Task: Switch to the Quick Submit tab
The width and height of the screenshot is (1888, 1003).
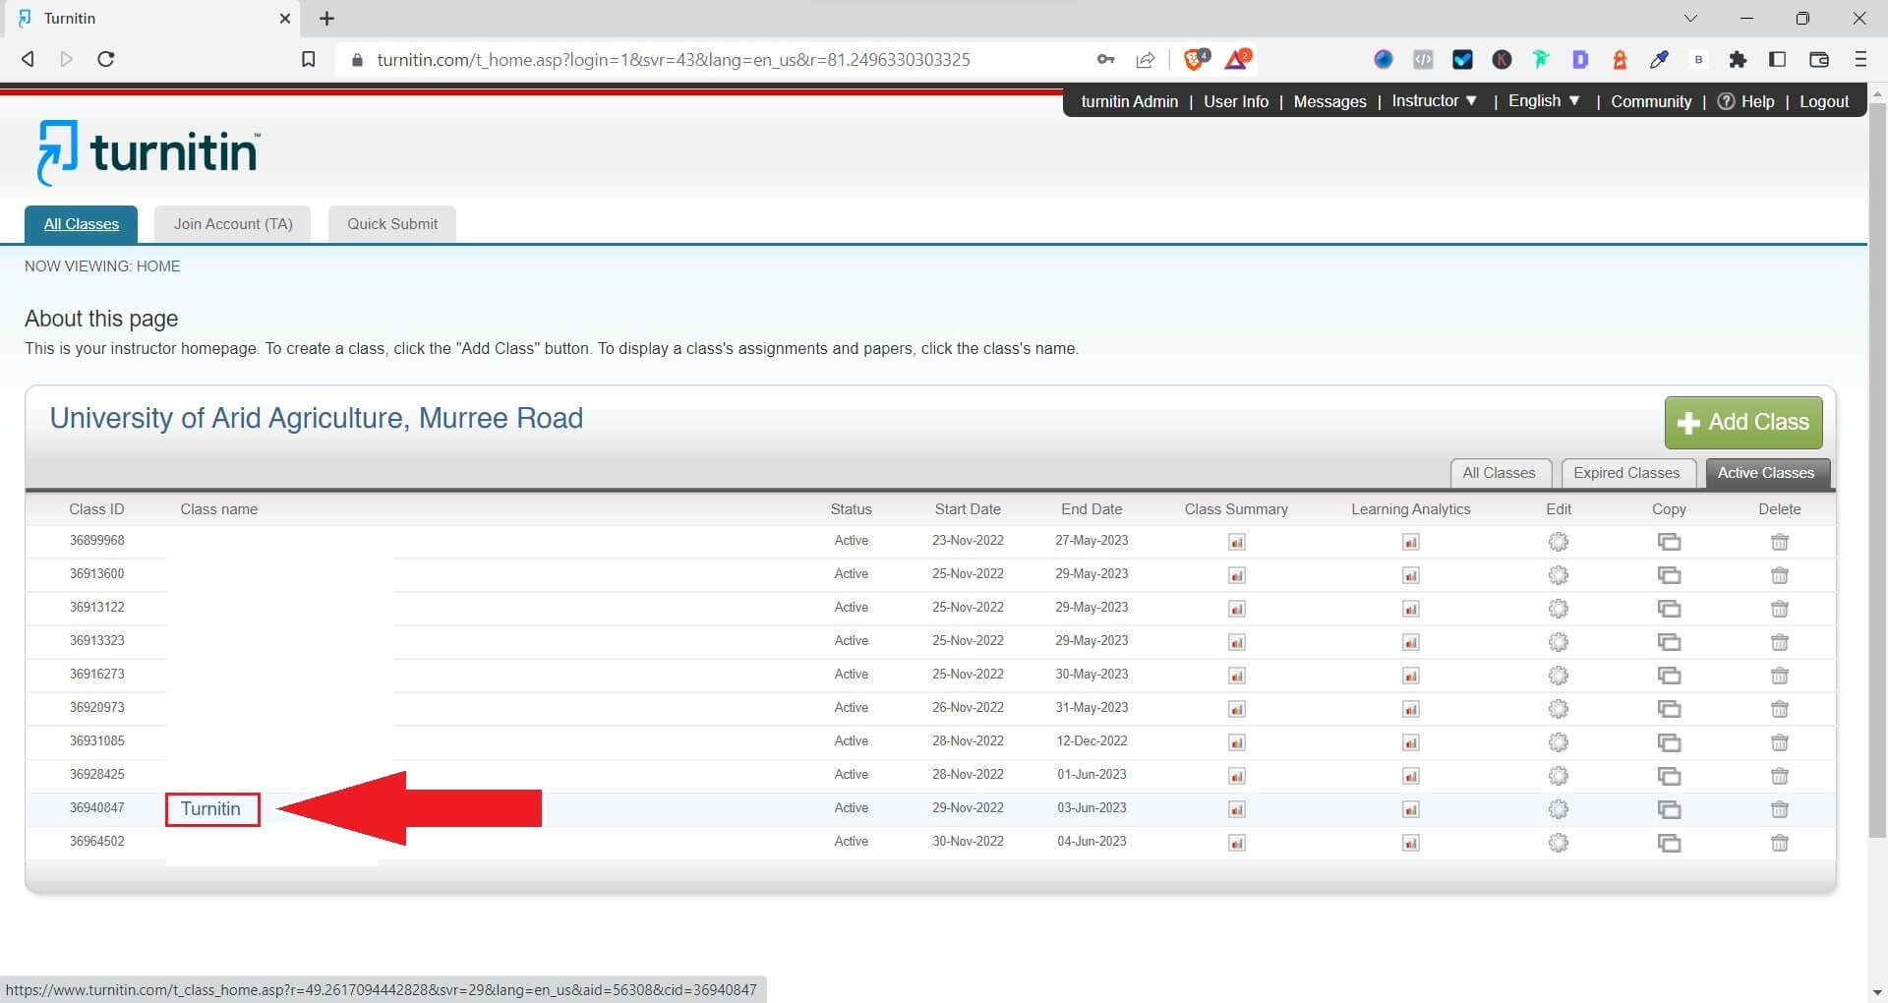Action: tap(391, 223)
